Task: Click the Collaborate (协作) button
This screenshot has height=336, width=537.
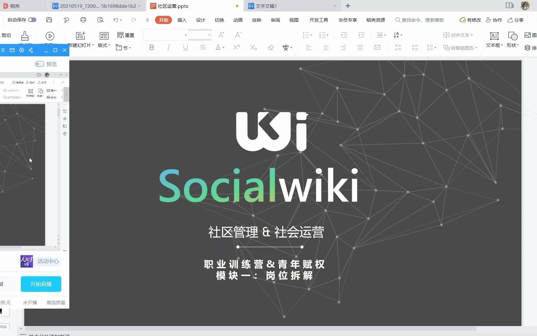Action: pos(494,20)
